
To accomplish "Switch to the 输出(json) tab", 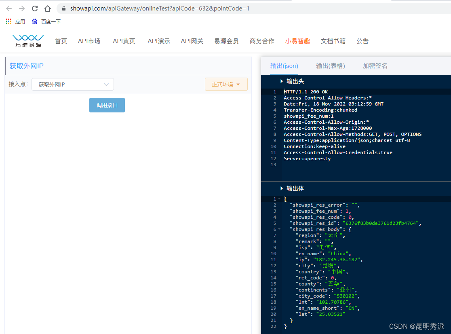I will pyautogui.click(x=284, y=66).
